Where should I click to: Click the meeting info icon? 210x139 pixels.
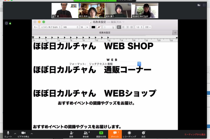[x=6, y=23]
